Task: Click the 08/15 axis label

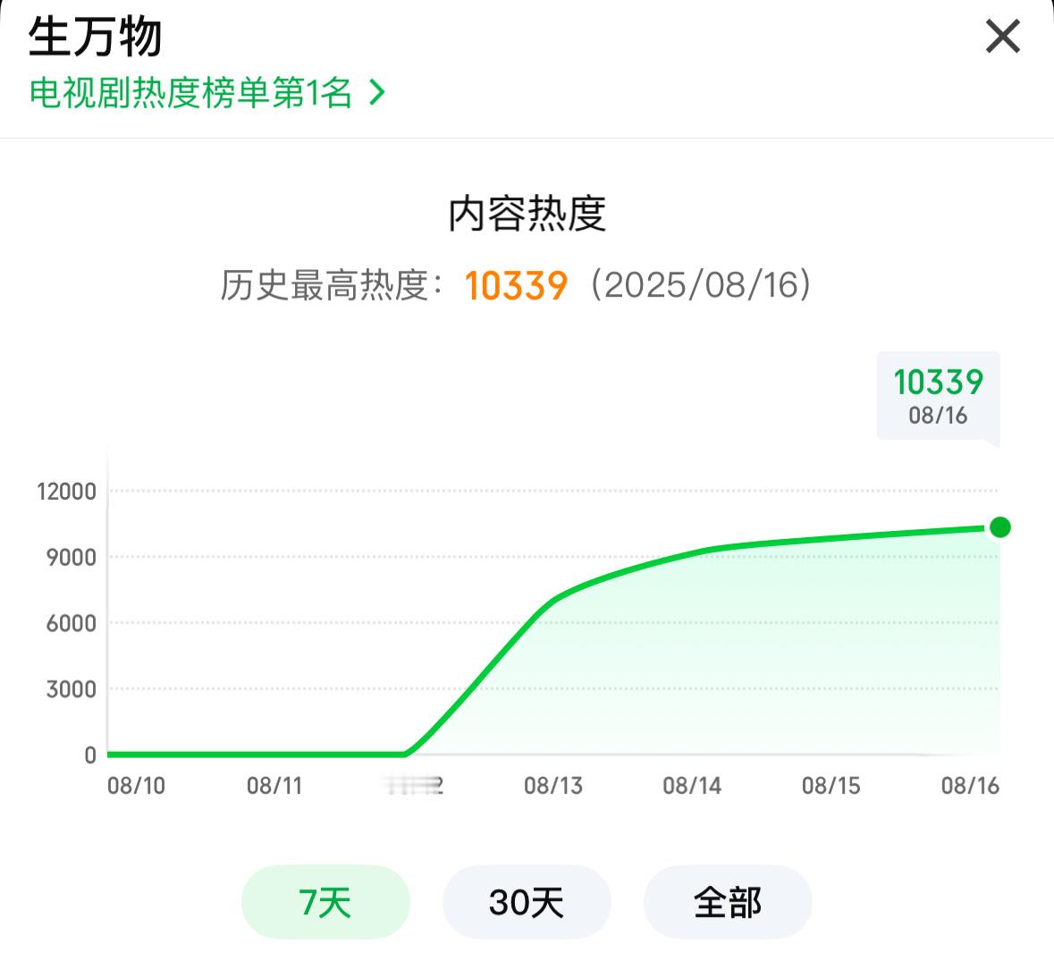Action: click(831, 786)
